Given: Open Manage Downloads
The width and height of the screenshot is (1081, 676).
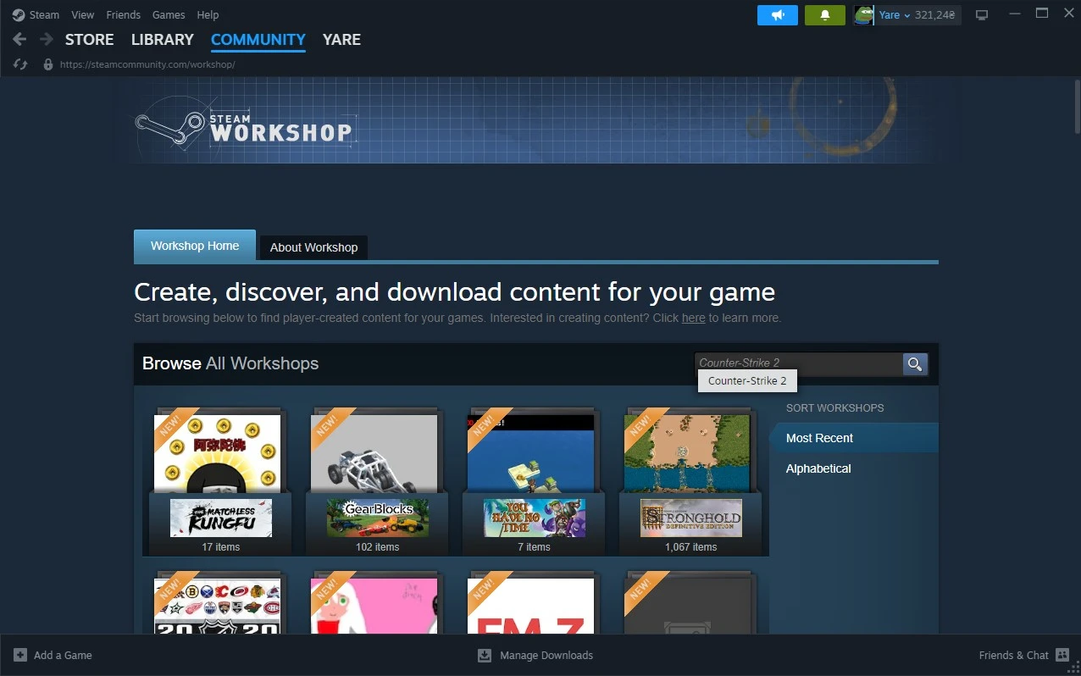Looking at the screenshot, I should (x=546, y=655).
